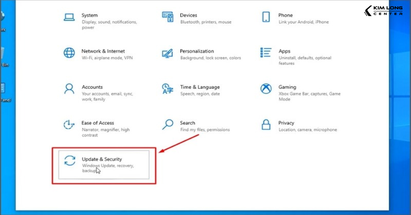Click the 'Update & Security' title text
Screen dimensions: 411x215
(102, 159)
